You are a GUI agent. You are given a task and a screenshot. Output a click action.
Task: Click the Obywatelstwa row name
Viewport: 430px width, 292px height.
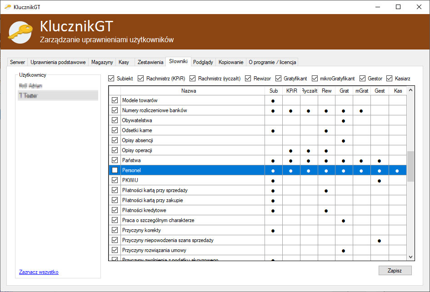137,120
